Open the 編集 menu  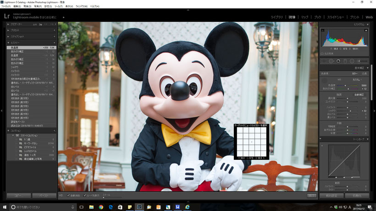tap(17, 6)
